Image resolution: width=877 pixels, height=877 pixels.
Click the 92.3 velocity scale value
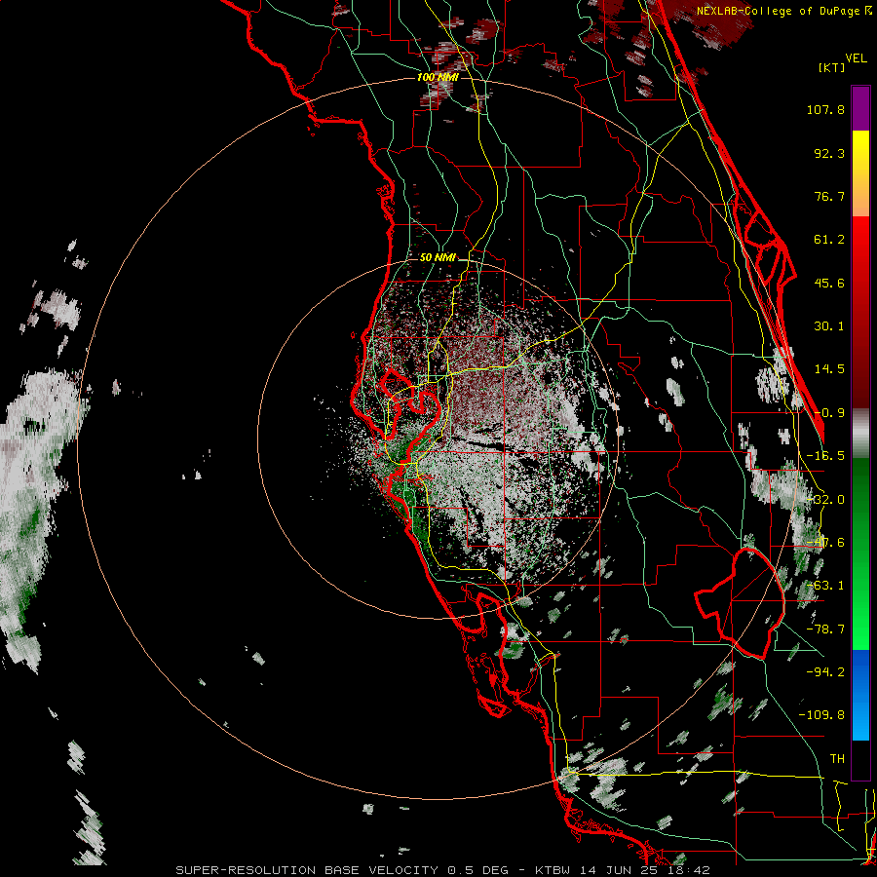(x=829, y=153)
